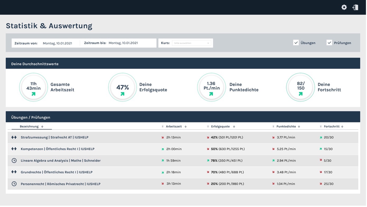This screenshot has width=367, height=207.
Task: Pick end date in Zeitraum bis field
Action: (123, 43)
